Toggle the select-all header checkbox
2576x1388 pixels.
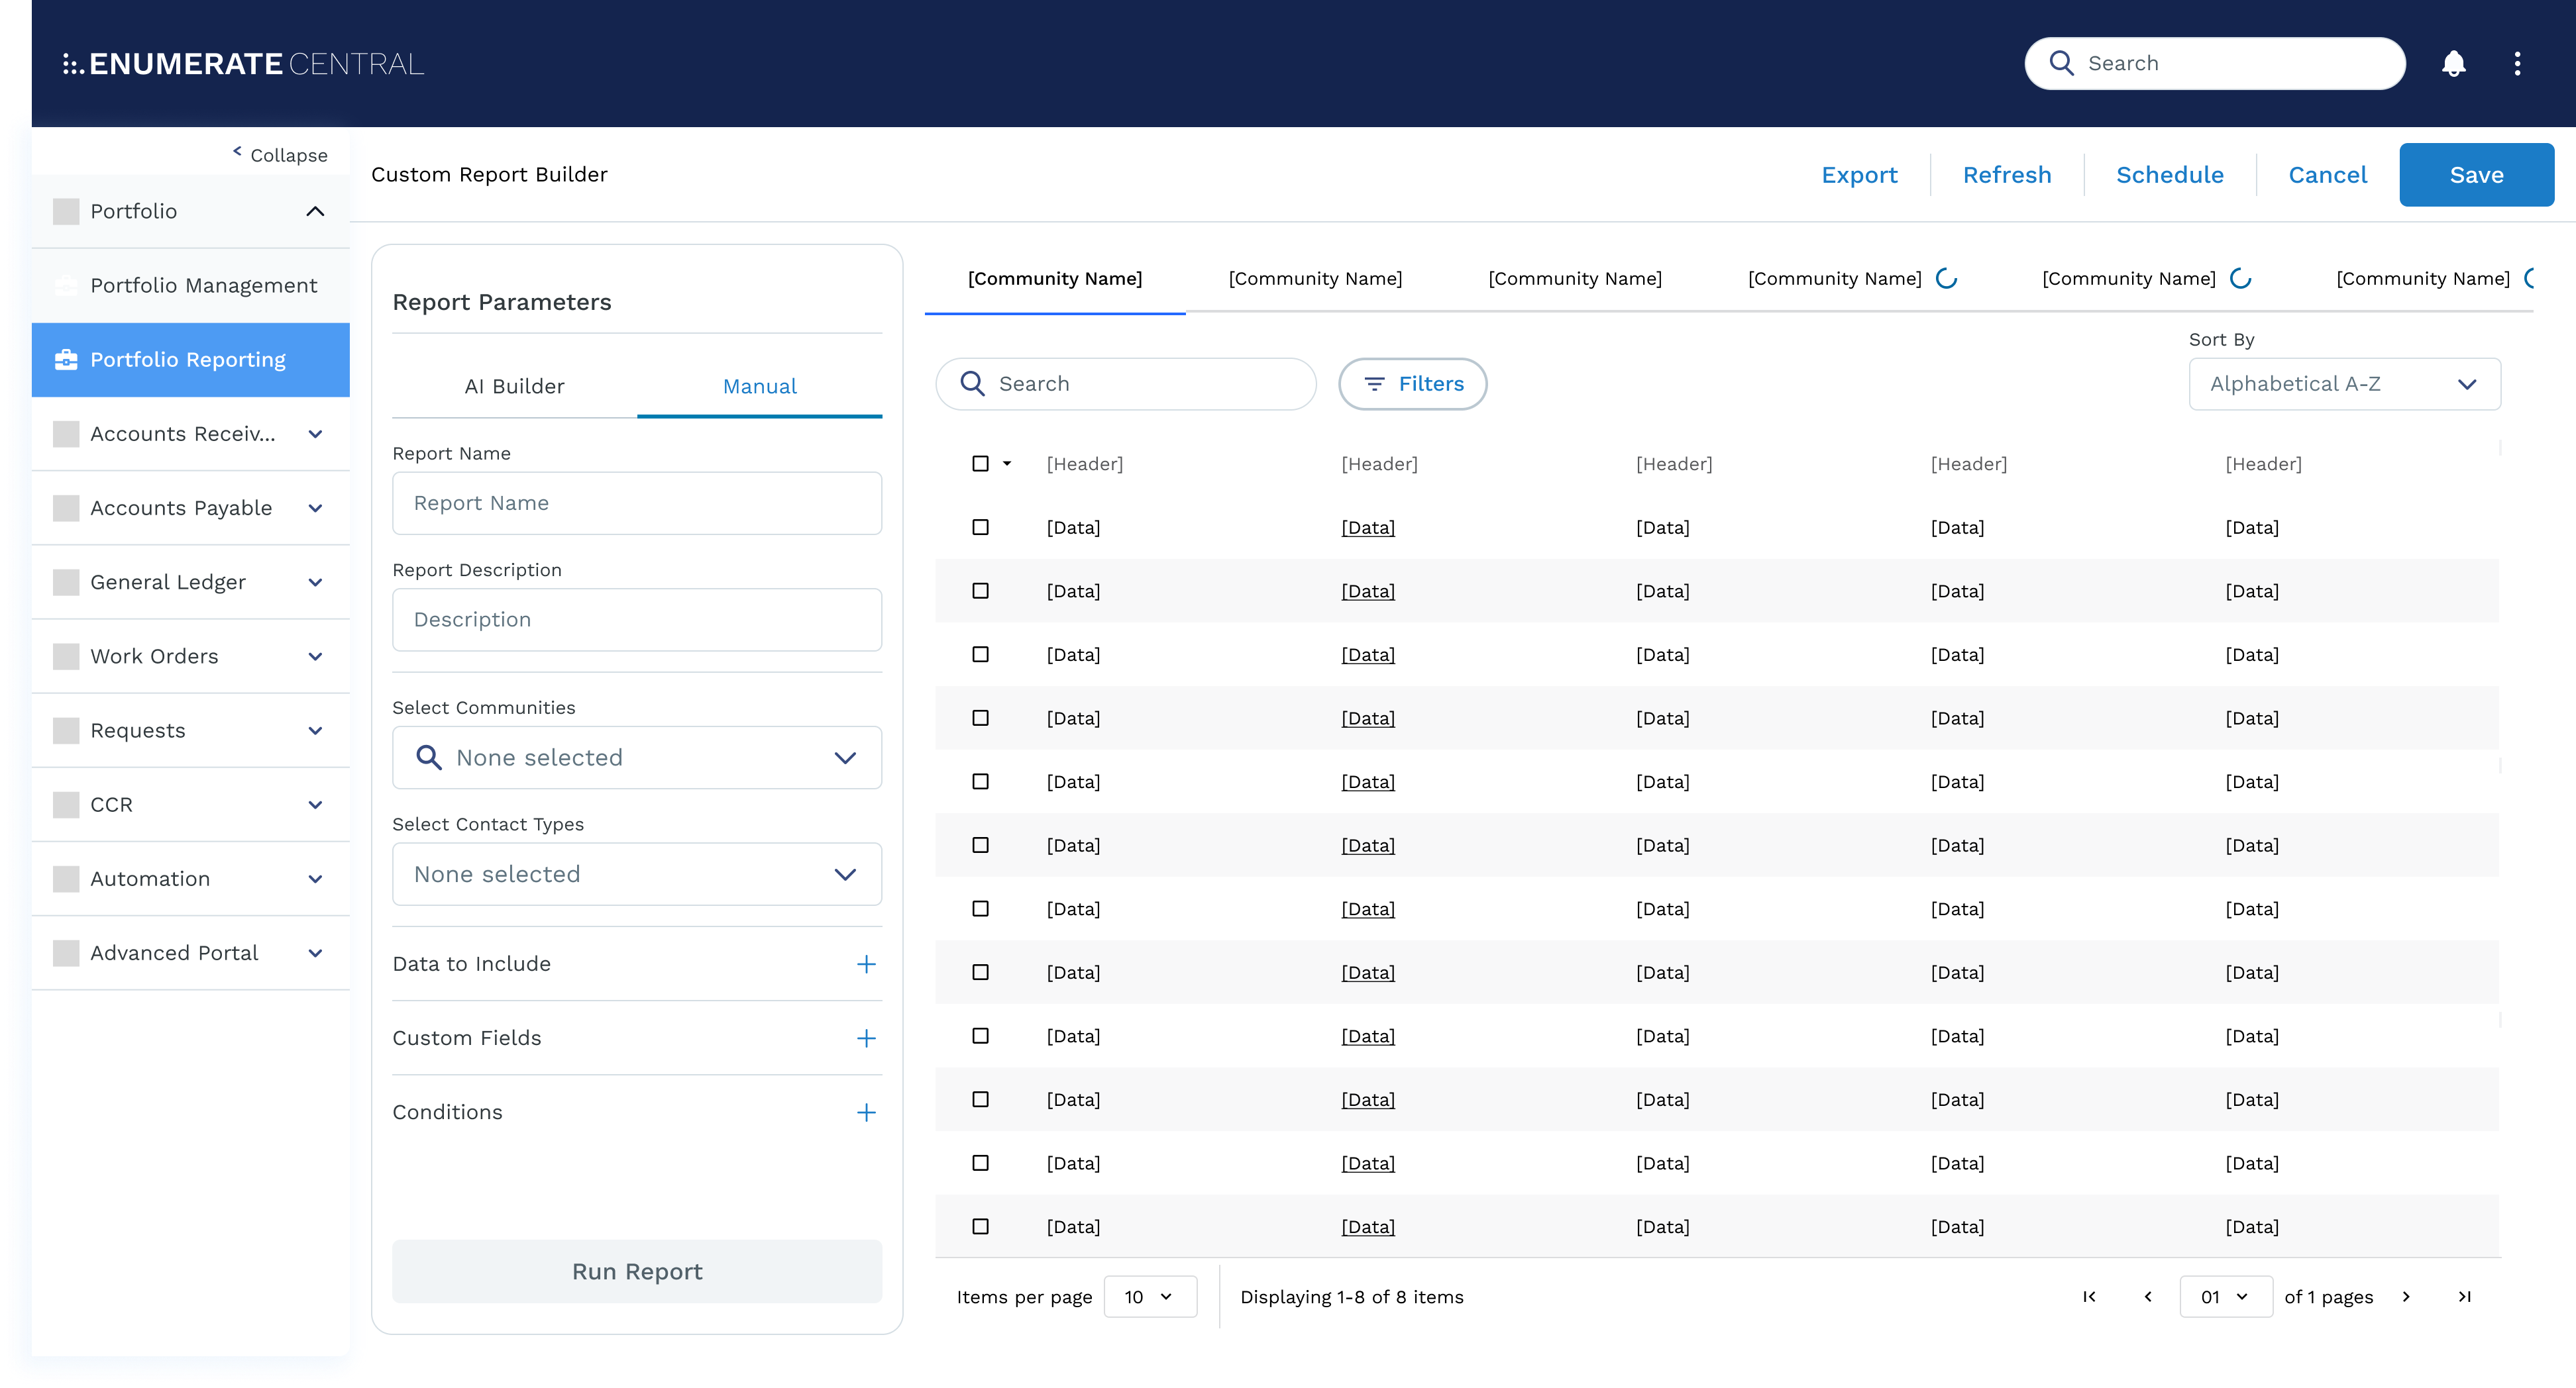click(x=980, y=464)
